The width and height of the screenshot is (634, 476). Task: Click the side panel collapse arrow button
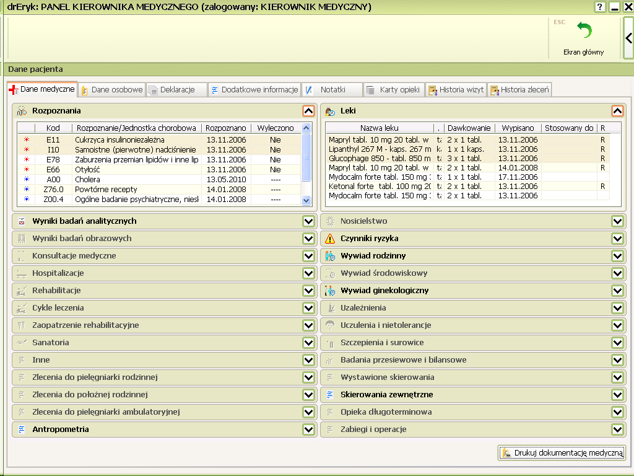click(x=628, y=38)
